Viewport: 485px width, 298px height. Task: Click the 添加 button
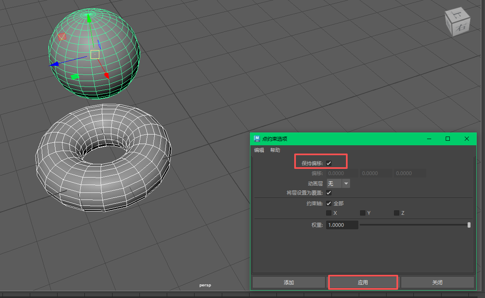[x=288, y=283]
